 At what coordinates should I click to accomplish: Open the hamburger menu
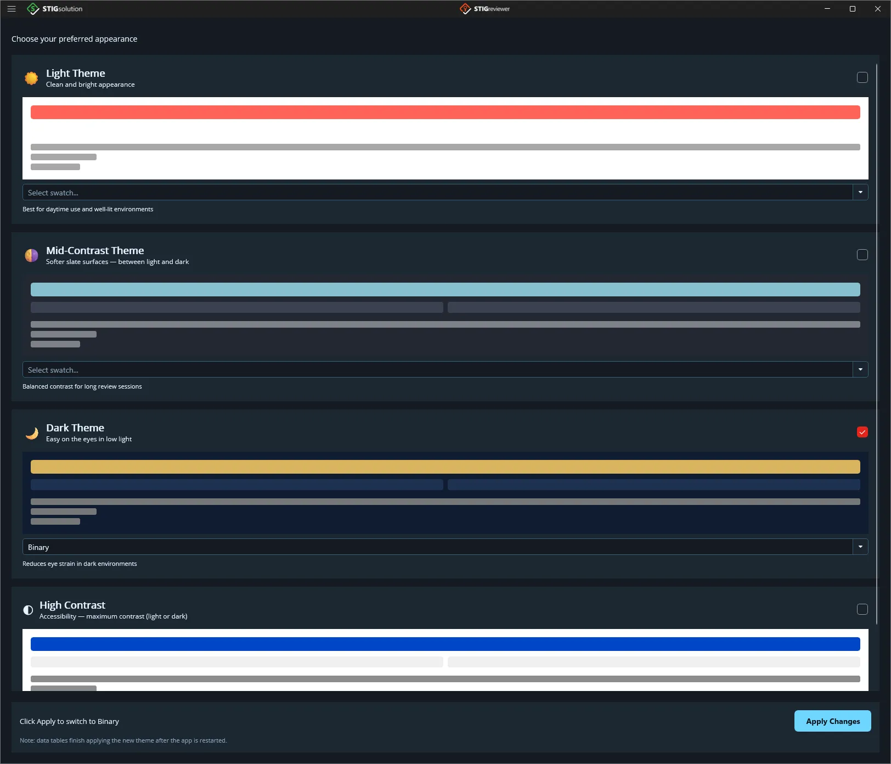(x=12, y=9)
